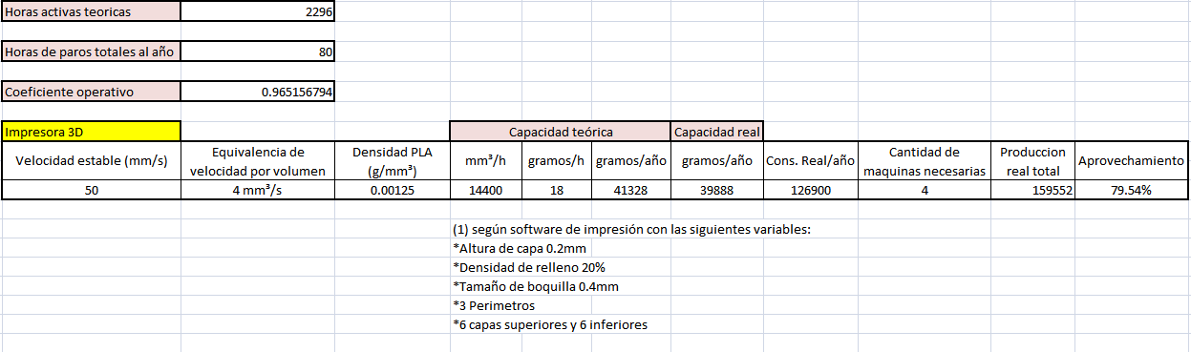
Task: Click the Capacidad teórica header
Action: [561, 132]
